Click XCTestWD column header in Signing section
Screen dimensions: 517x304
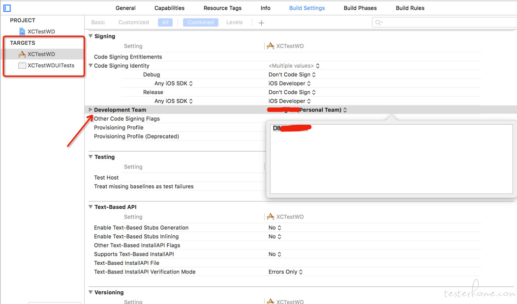285,46
